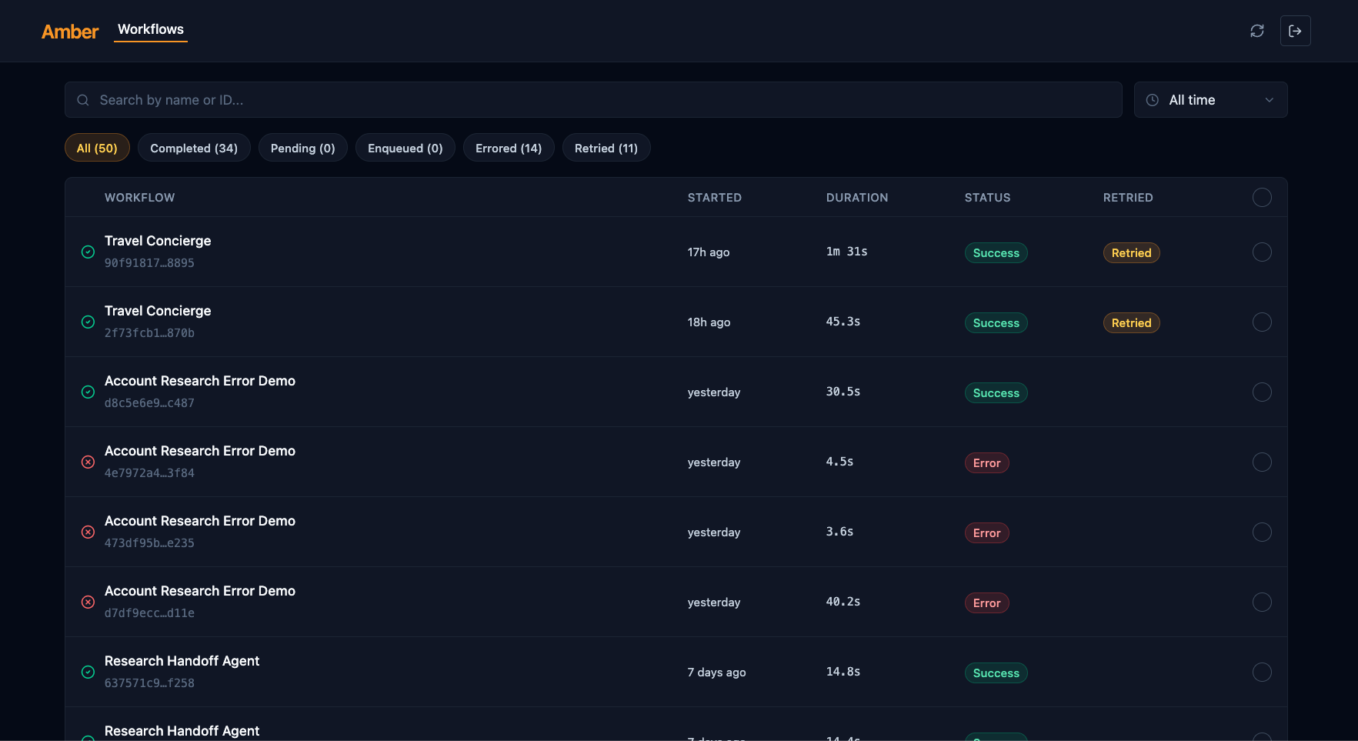Image resolution: width=1358 pixels, height=741 pixels.
Task: Click Retried badge in 17h ago row
Action: (1131, 252)
